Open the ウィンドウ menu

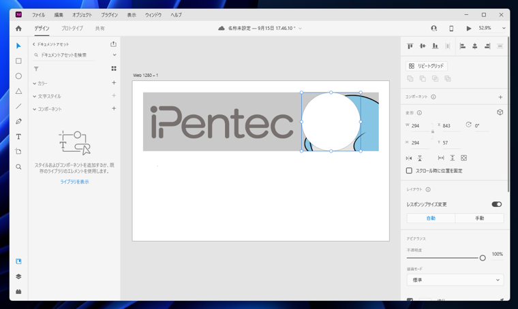coord(153,15)
